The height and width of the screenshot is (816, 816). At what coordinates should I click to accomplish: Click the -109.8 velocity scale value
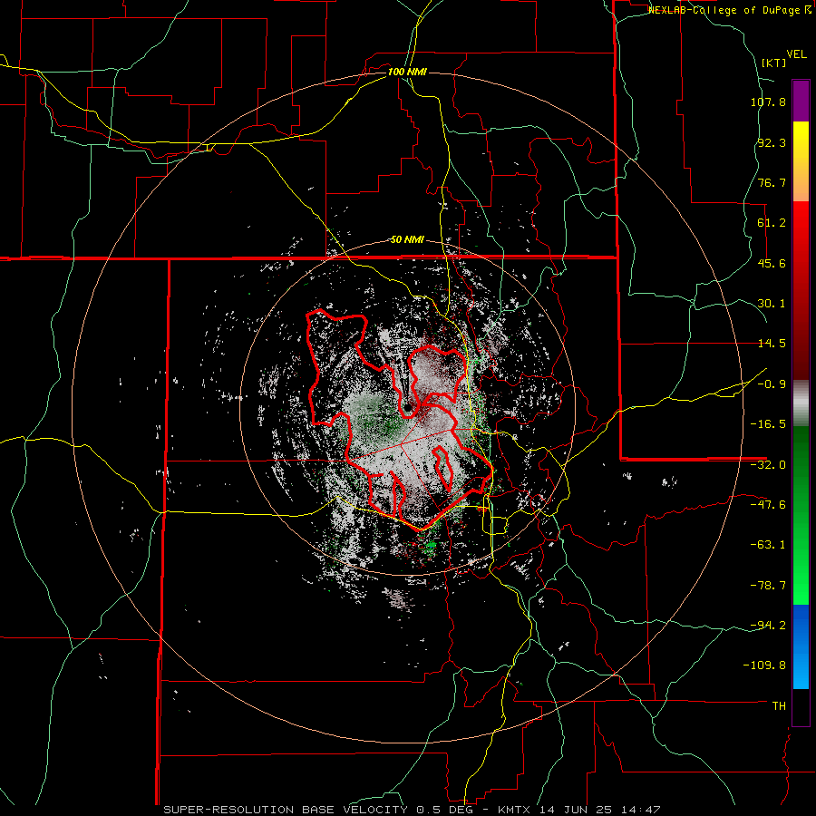pyautogui.click(x=764, y=665)
